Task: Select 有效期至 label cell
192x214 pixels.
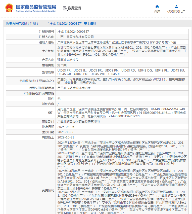Action: pos(31,137)
